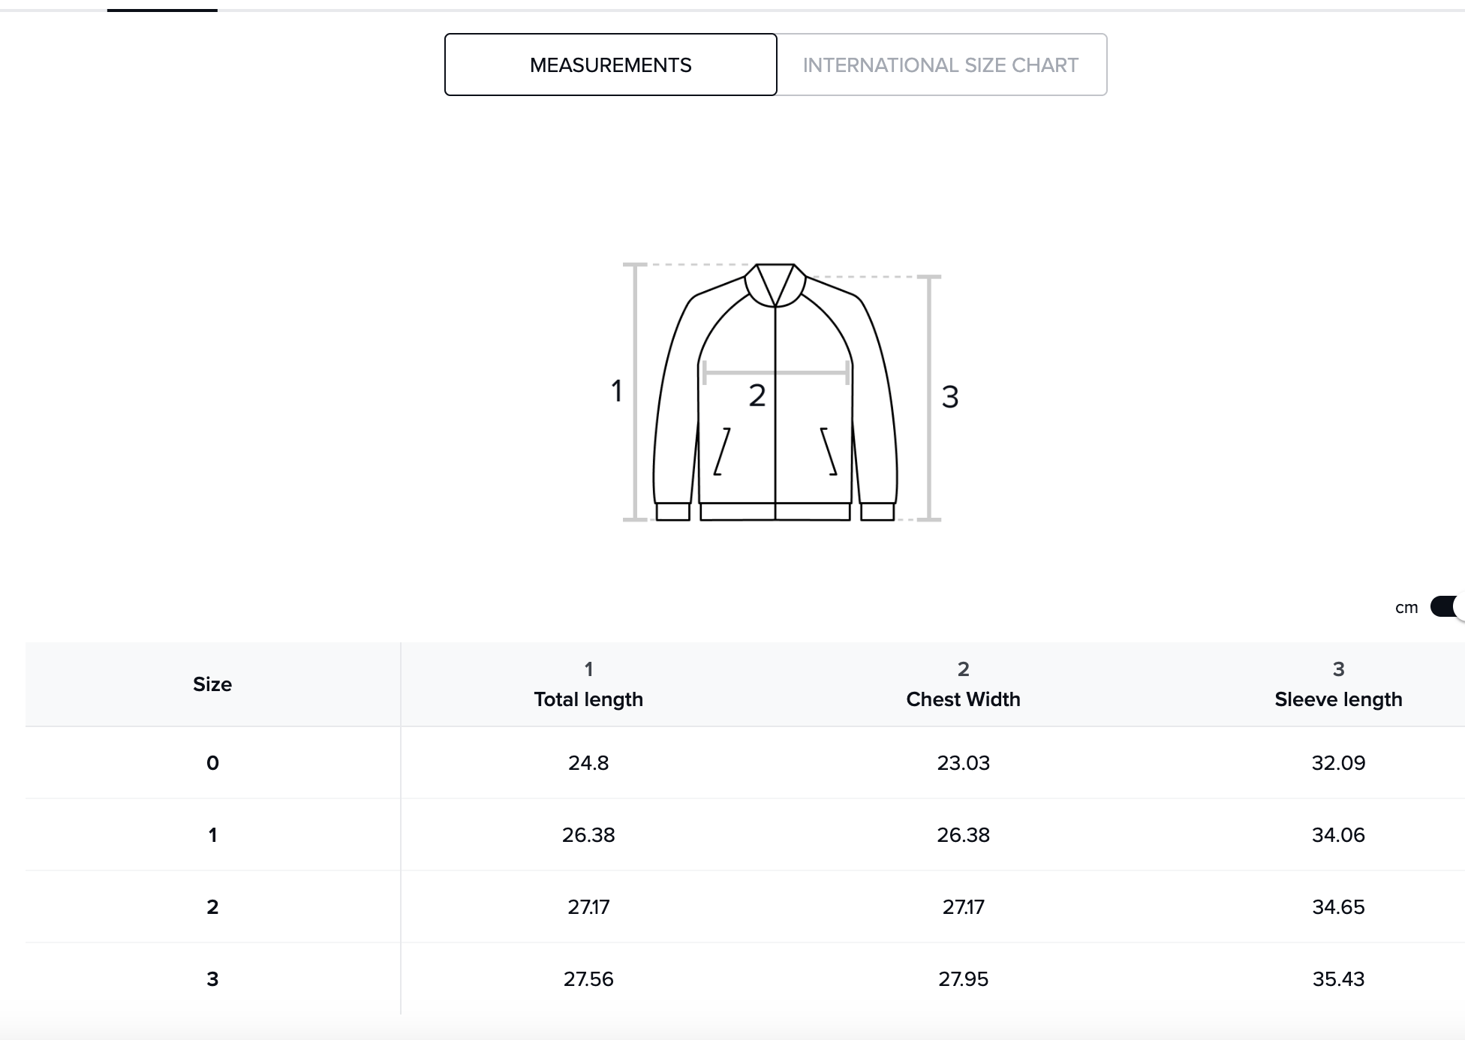Select chest width value 26.38 for size 1
Image resolution: width=1465 pixels, height=1040 pixels.
click(963, 835)
